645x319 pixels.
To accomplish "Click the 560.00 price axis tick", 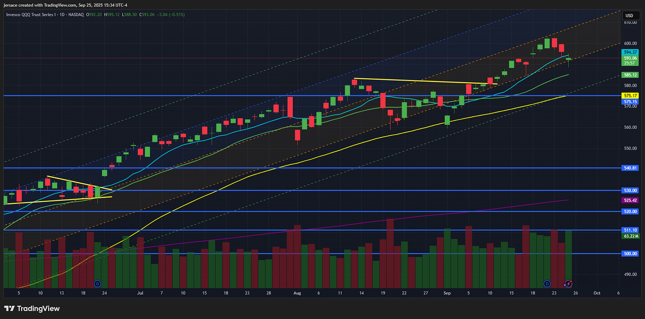I will pyautogui.click(x=630, y=127).
